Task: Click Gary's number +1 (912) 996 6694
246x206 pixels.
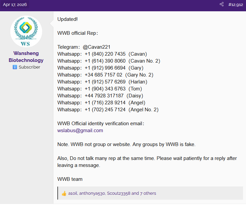Action: 105,68
